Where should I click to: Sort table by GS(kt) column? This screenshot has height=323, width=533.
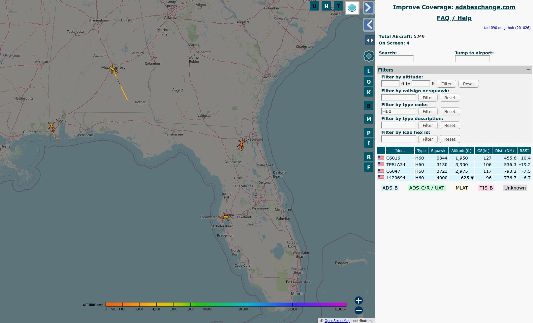click(483, 151)
